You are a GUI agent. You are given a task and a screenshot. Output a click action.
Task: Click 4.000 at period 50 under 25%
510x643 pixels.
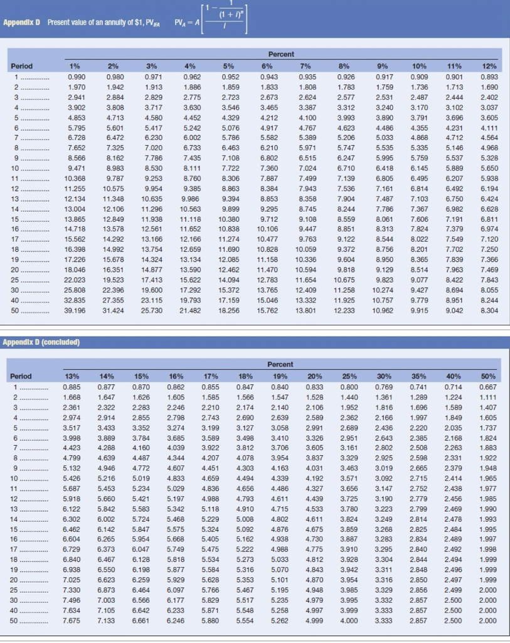click(x=349, y=621)
